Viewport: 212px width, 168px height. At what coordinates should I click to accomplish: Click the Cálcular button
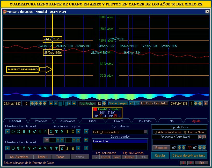coord(160,156)
